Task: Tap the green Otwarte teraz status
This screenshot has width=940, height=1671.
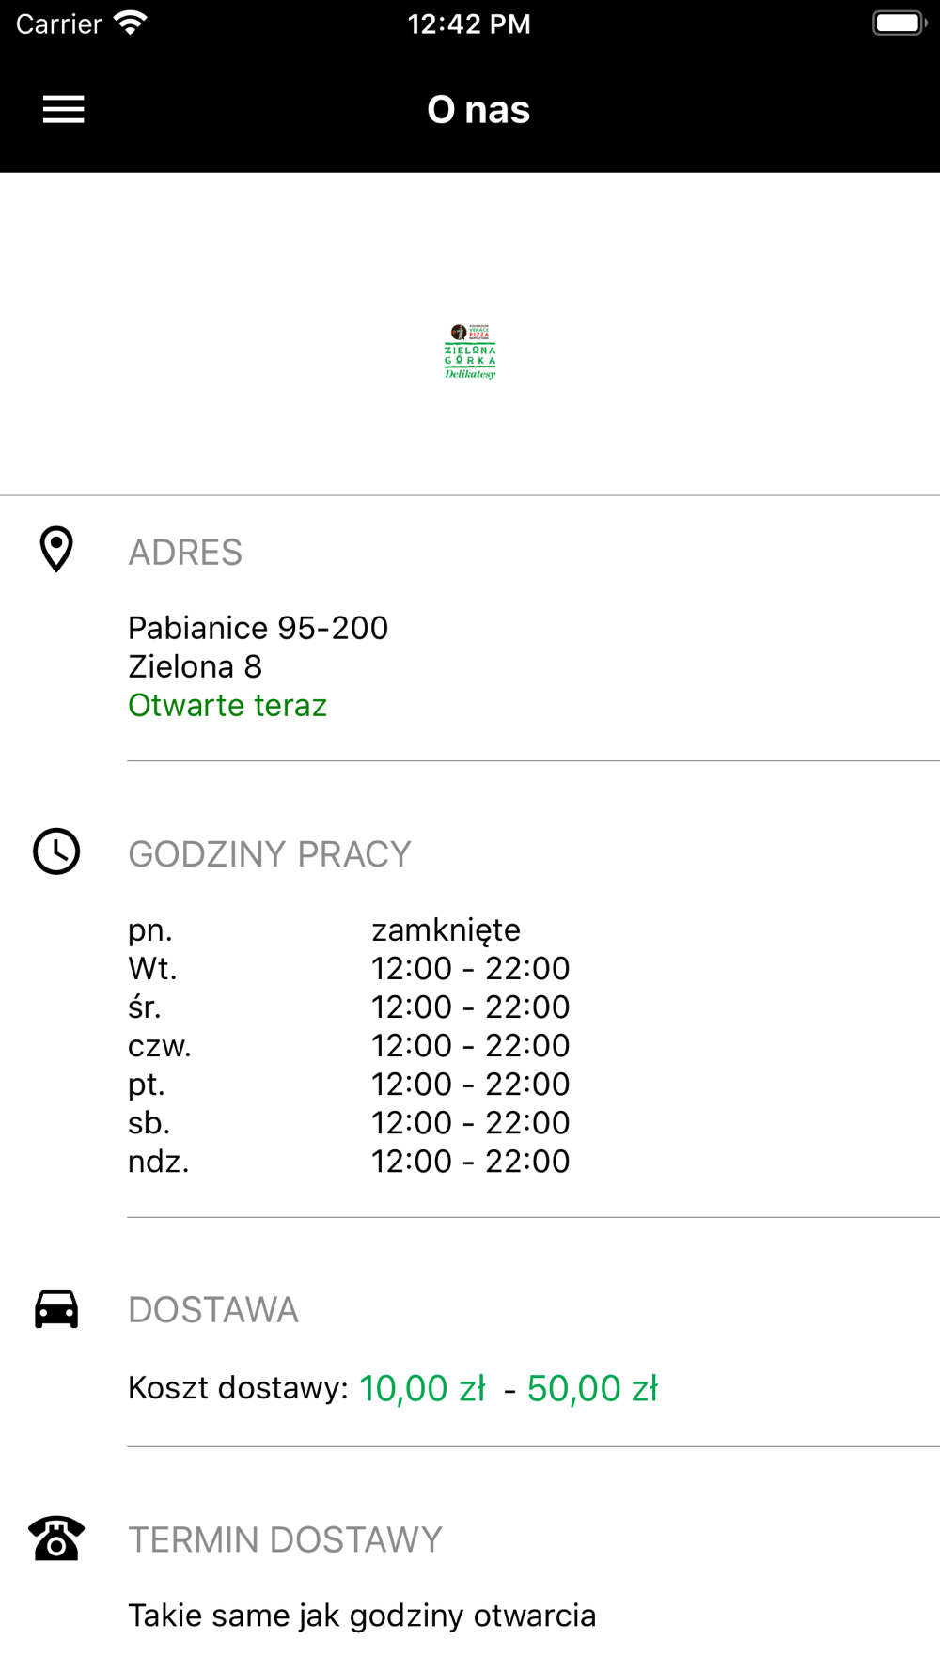Action: coord(227,705)
